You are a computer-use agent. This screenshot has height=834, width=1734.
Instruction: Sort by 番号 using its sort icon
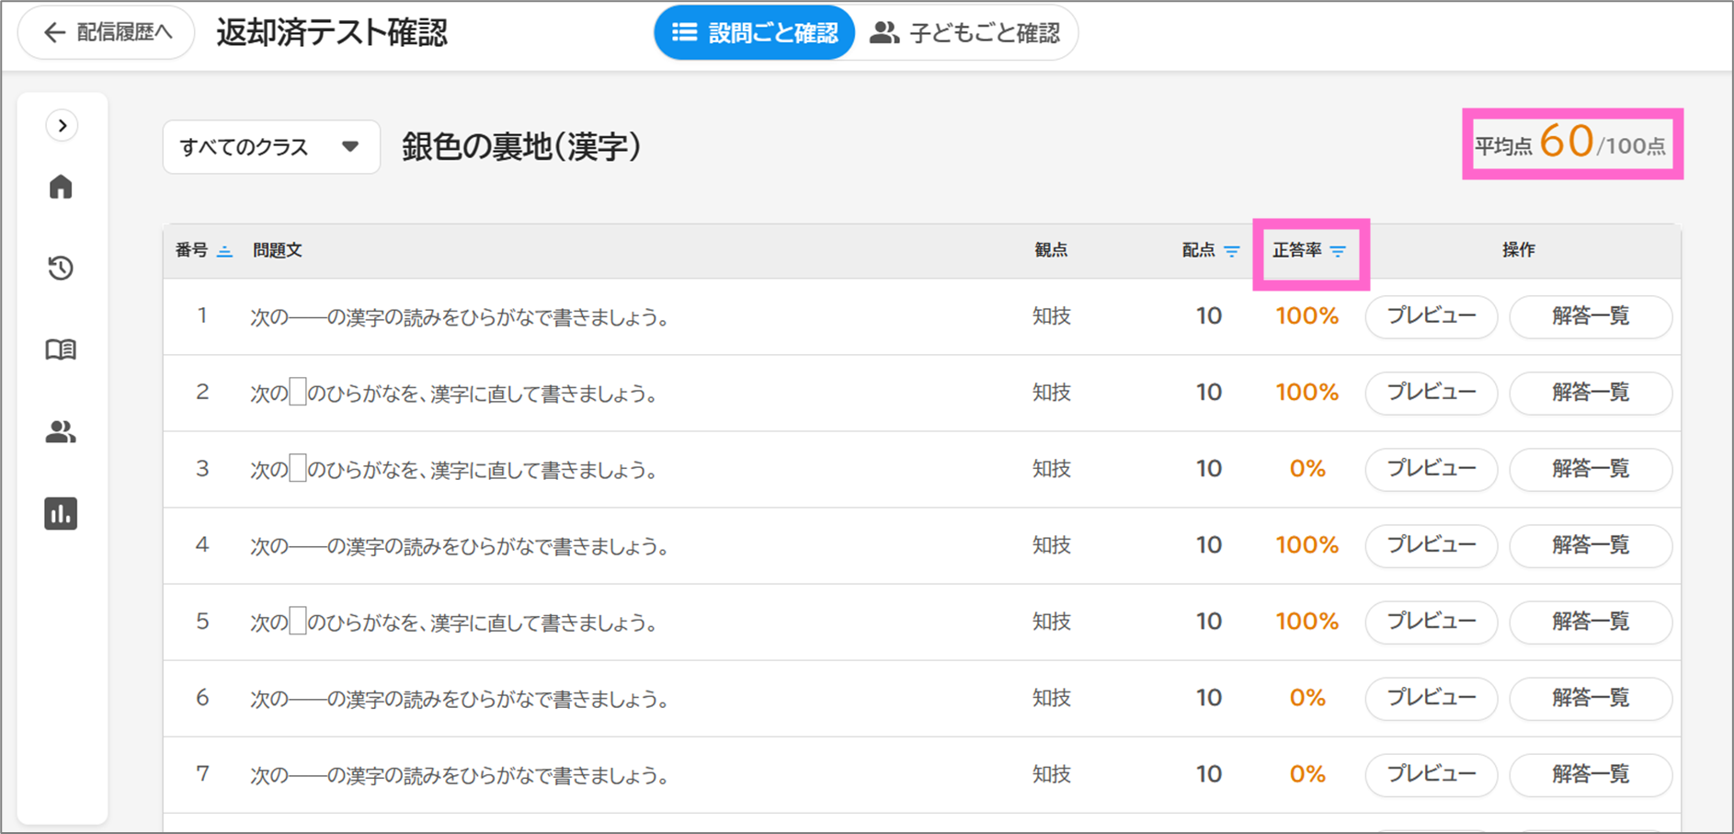pyautogui.click(x=224, y=251)
